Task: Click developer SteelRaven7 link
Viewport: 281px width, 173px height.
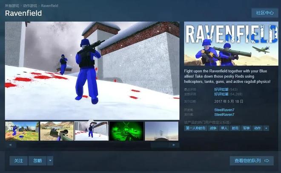Action: point(224,110)
